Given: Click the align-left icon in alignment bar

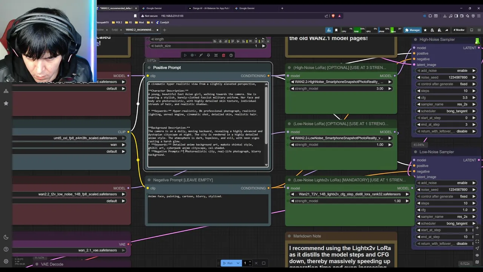Looking at the screenshot, I should click(215, 41).
